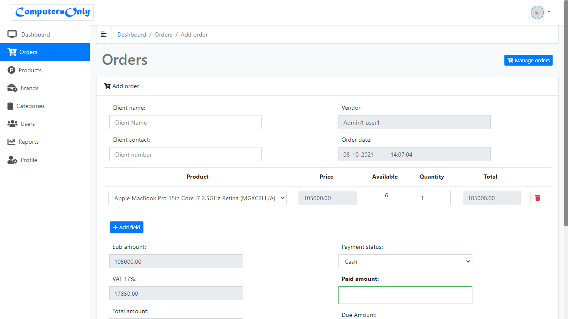
Task: Click the red trash delete row icon
Action: coord(537,198)
